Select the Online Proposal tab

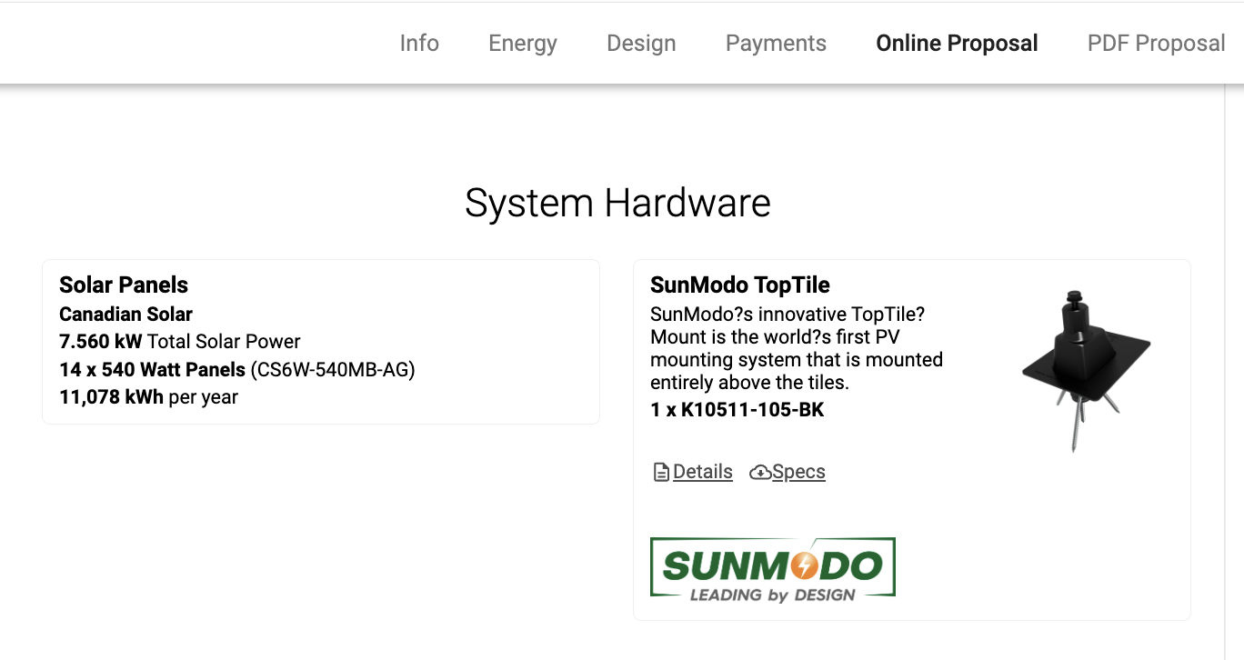(x=957, y=43)
